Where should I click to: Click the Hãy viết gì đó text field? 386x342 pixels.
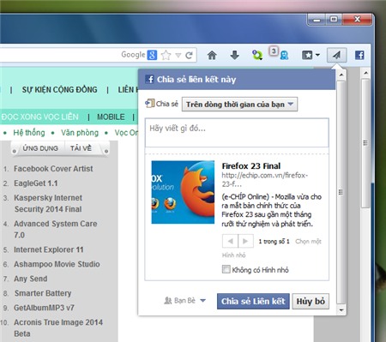point(237,133)
